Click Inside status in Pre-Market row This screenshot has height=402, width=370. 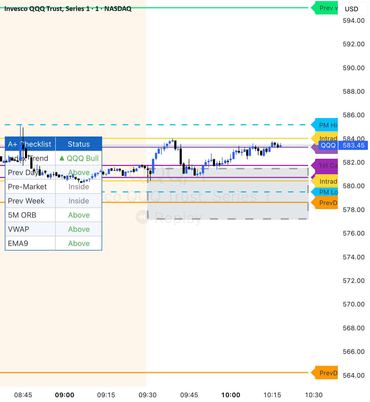pyautogui.click(x=79, y=187)
